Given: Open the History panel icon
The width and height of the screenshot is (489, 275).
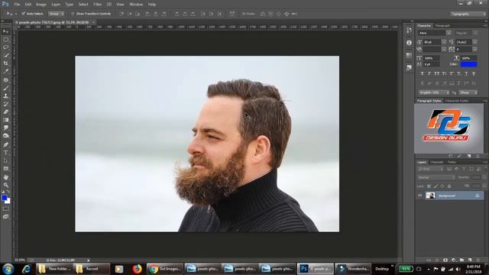Looking at the screenshot, I should click(x=409, y=31).
